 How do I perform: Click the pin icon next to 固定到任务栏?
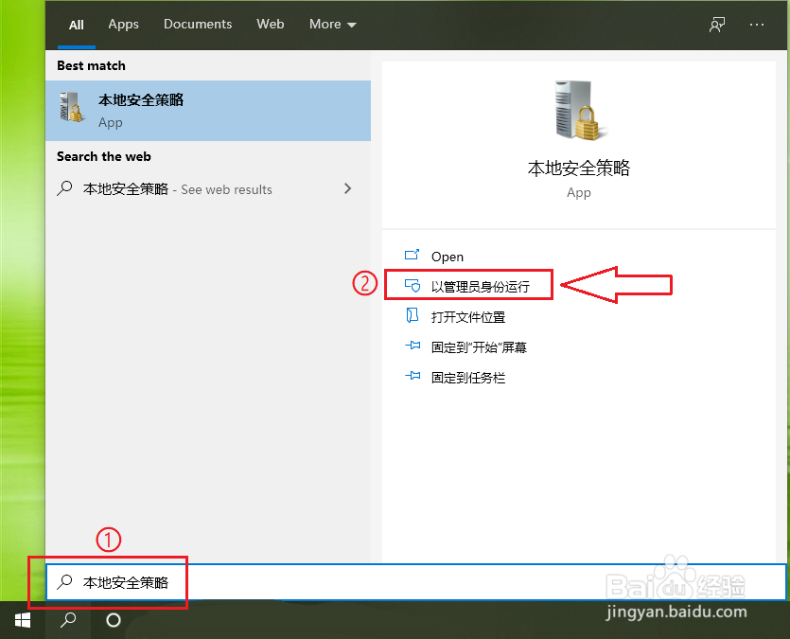(413, 377)
